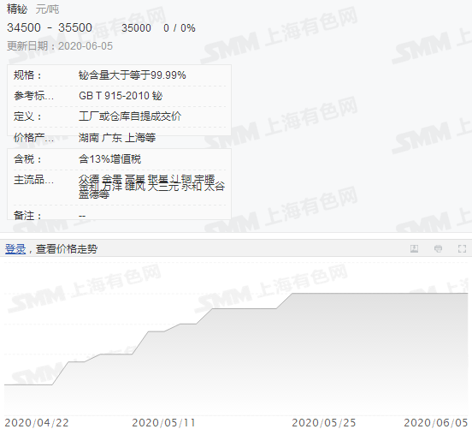Click the average price 35000

pos(136,28)
